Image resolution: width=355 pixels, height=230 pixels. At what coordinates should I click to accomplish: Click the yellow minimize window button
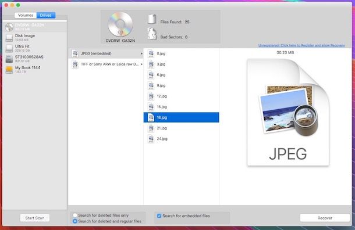12,5
